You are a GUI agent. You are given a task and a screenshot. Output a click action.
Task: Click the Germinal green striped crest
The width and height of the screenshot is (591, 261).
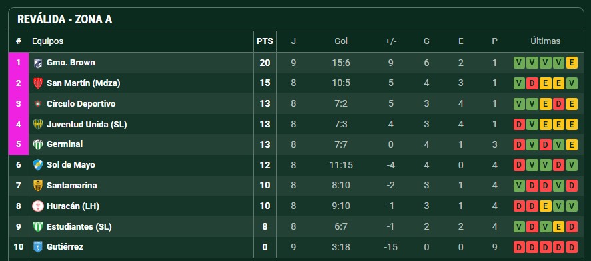point(38,144)
